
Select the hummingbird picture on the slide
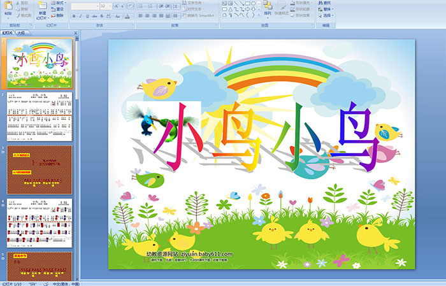(164, 123)
